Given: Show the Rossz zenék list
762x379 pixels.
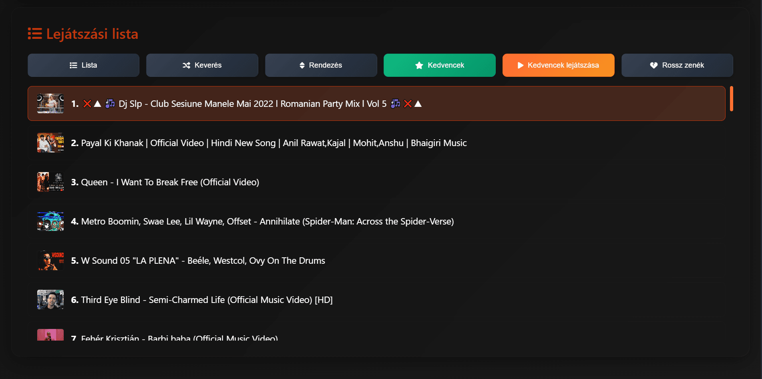Looking at the screenshot, I should tap(677, 65).
